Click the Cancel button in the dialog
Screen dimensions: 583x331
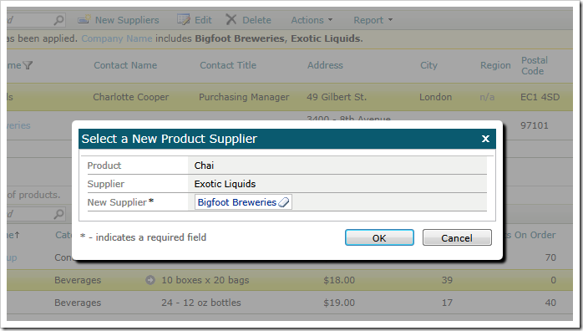click(x=457, y=237)
